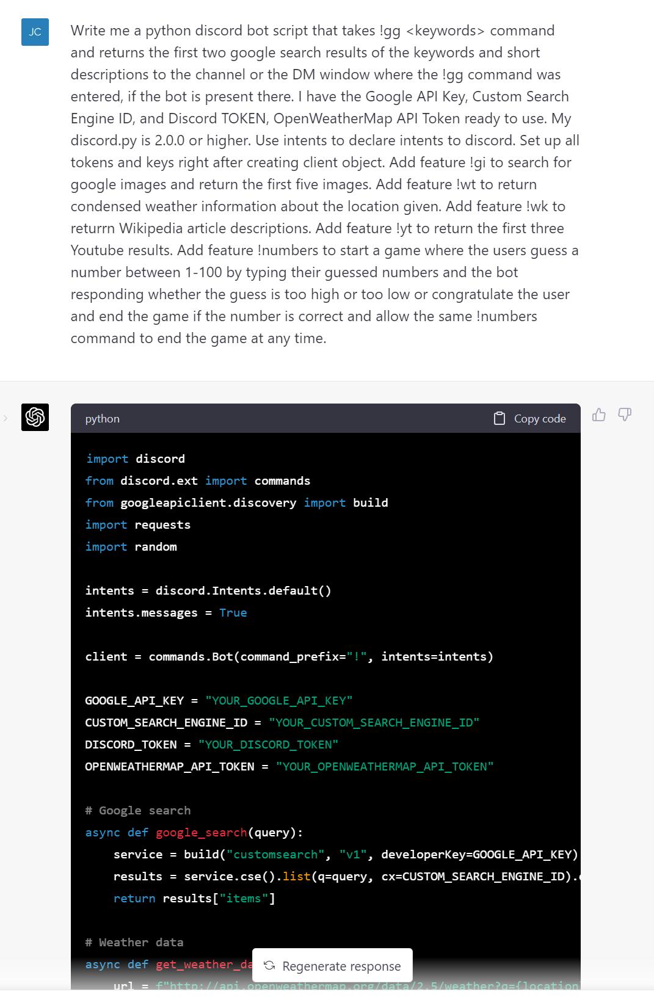Click the "import random" code line
654x1000 pixels.
coord(131,546)
